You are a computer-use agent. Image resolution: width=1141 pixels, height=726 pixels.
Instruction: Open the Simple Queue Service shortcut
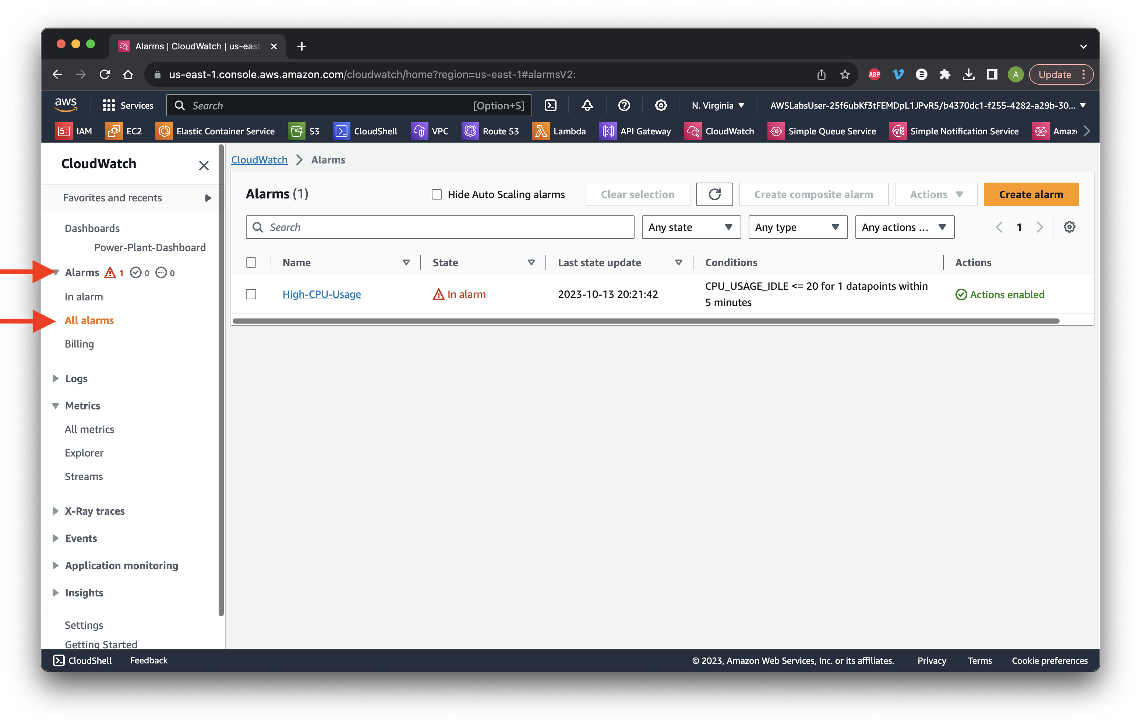(822, 131)
